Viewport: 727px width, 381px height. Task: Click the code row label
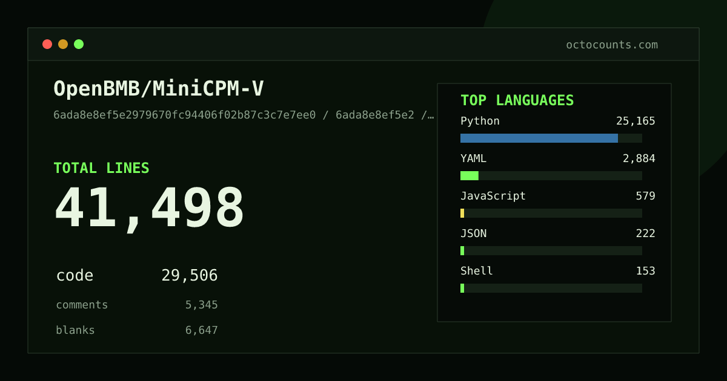click(x=75, y=276)
